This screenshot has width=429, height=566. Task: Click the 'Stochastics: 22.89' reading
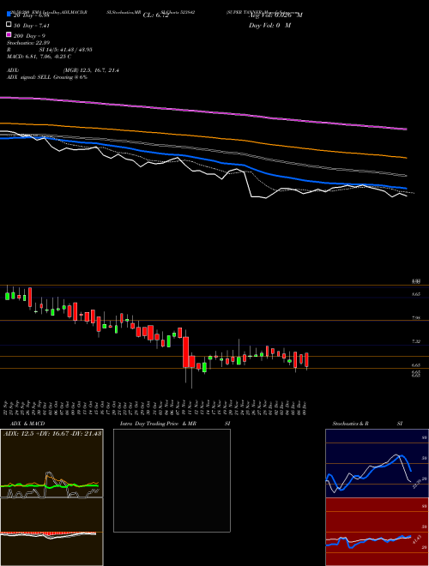[28, 43]
